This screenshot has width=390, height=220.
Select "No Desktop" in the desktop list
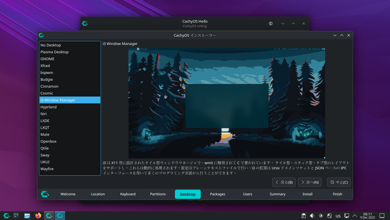70,45
